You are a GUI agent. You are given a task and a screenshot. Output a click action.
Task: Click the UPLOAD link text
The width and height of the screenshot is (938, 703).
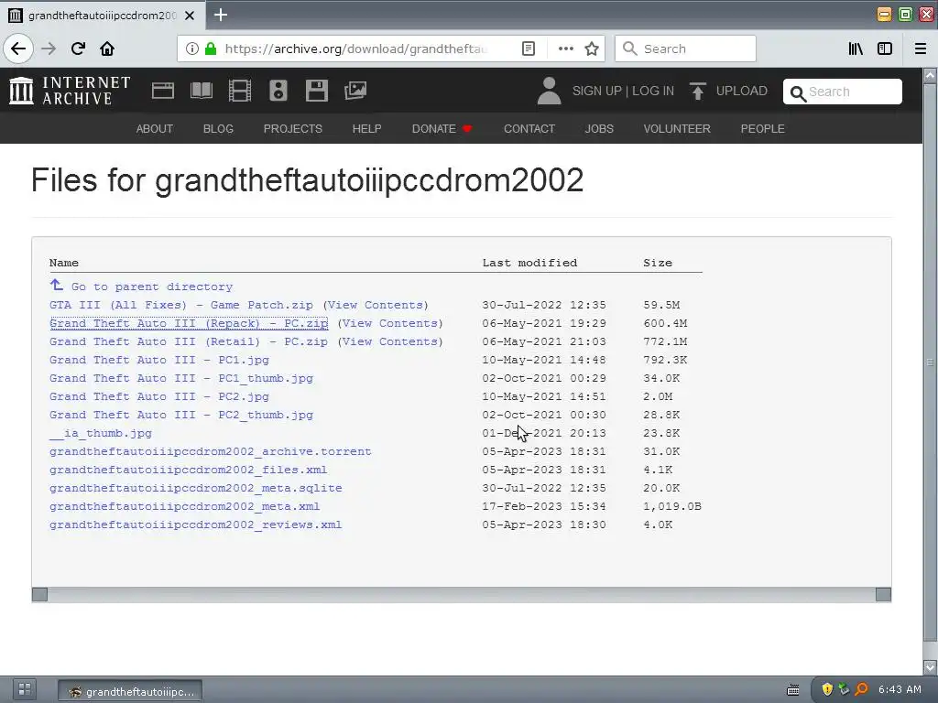coord(741,91)
